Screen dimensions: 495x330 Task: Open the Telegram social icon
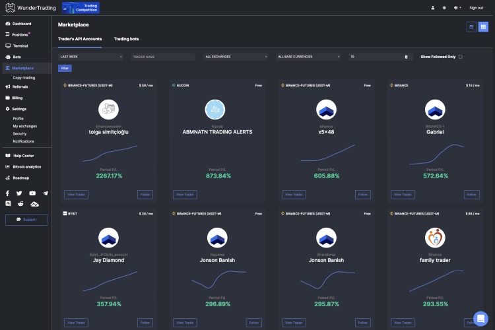click(46, 193)
